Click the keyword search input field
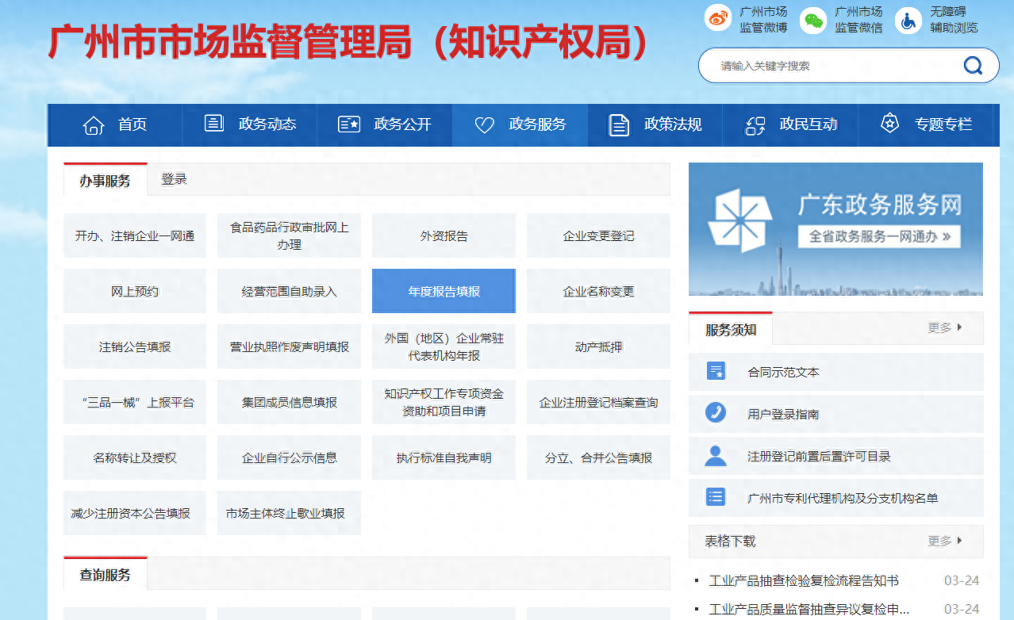The image size is (1014, 620). (833, 66)
